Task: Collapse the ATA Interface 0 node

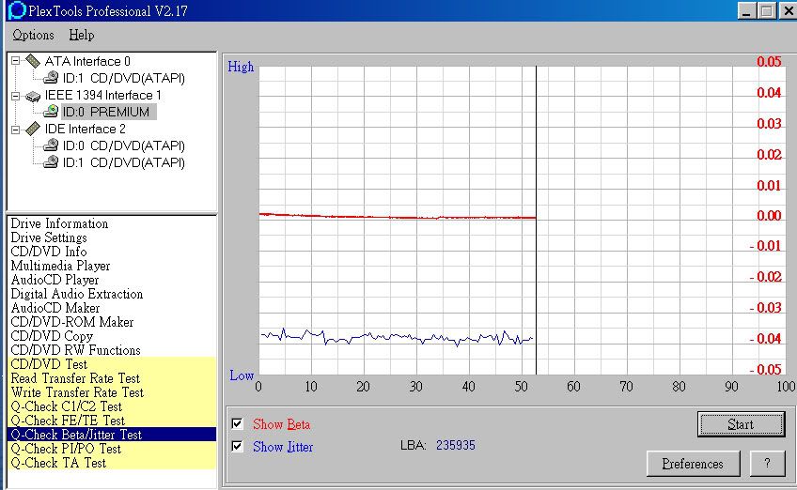Action: pyautogui.click(x=16, y=61)
